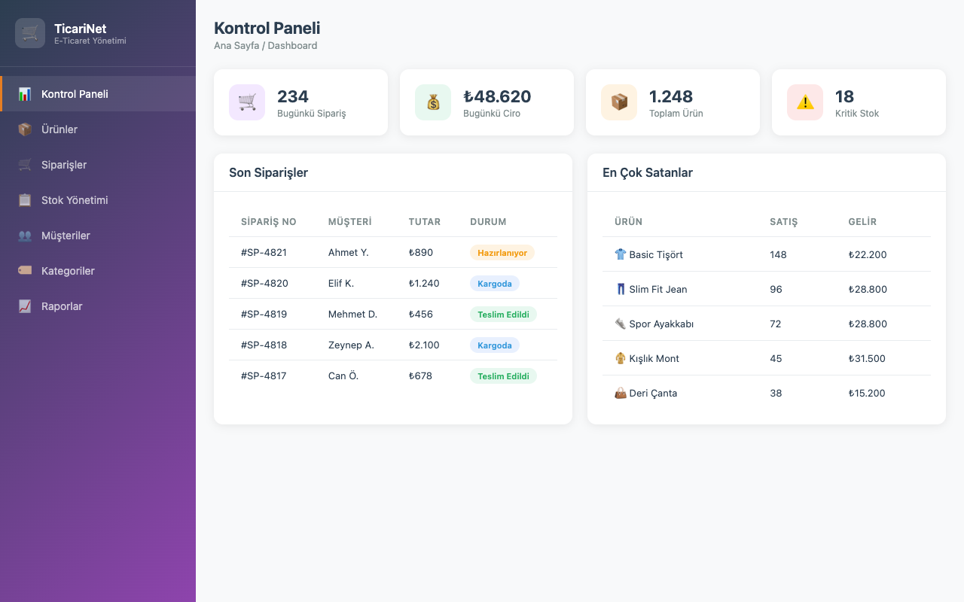This screenshot has height=602, width=964.
Task: Click the Kargoda badge for Elif K.
Action: tap(495, 284)
